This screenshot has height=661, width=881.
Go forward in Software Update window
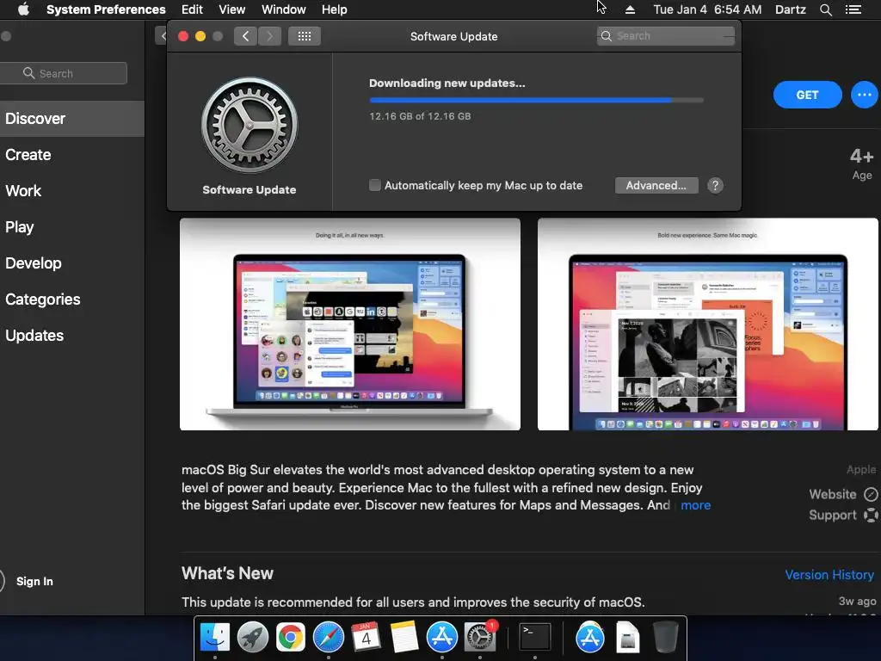(x=269, y=36)
